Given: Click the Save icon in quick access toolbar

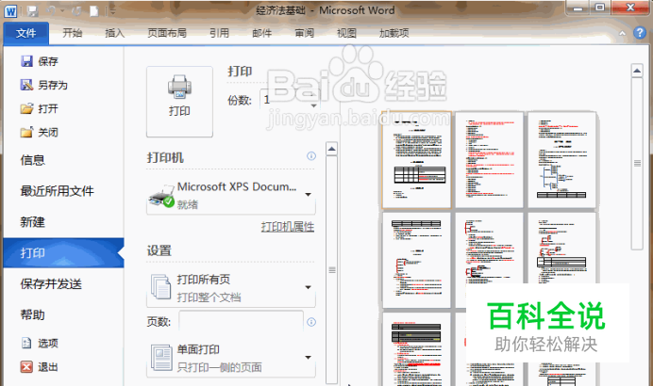Looking at the screenshot, I should [32, 11].
